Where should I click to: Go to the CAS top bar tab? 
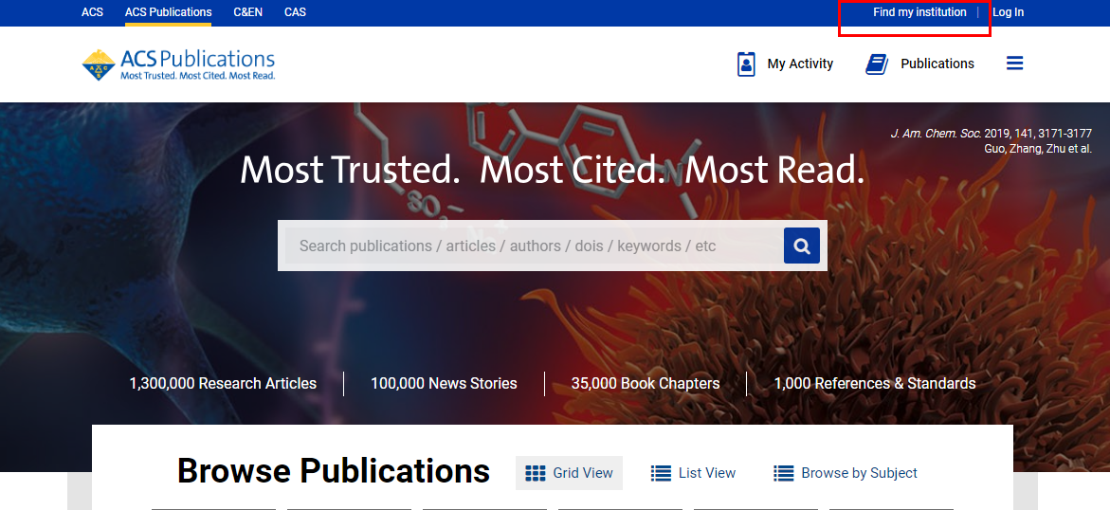[295, 12]
